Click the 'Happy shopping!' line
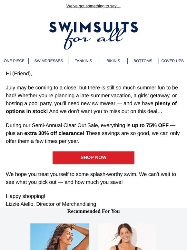The height and width of the screenshot is (250, 187). tap(25, 196)
